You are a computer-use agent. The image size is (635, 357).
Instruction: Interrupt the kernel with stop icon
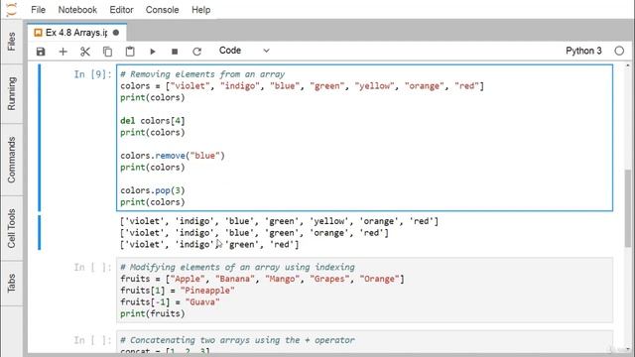tap(175, 52)
